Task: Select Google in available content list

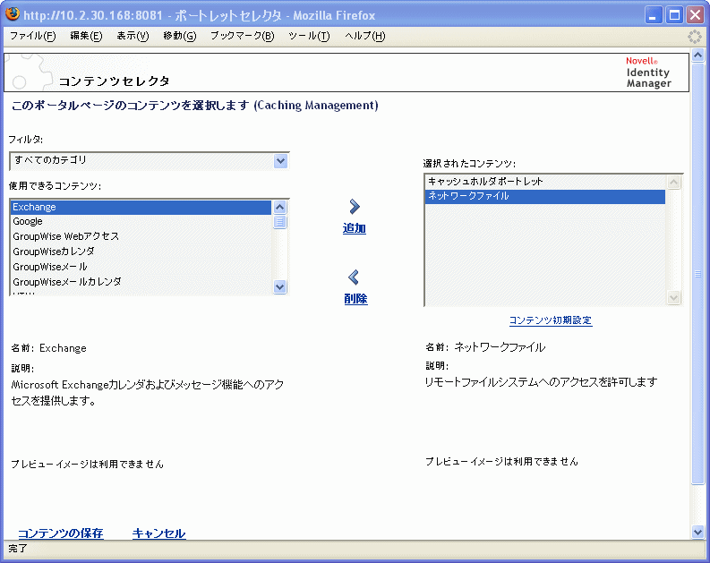Action: pos(141,221)
